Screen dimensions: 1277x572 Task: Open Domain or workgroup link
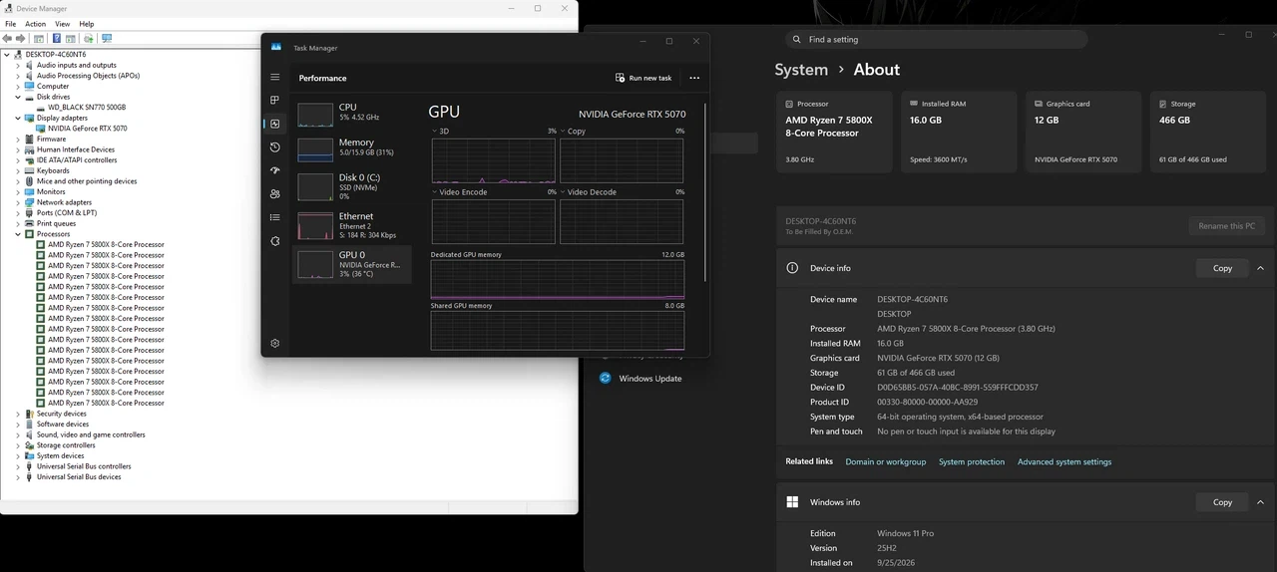coord(886,461)
